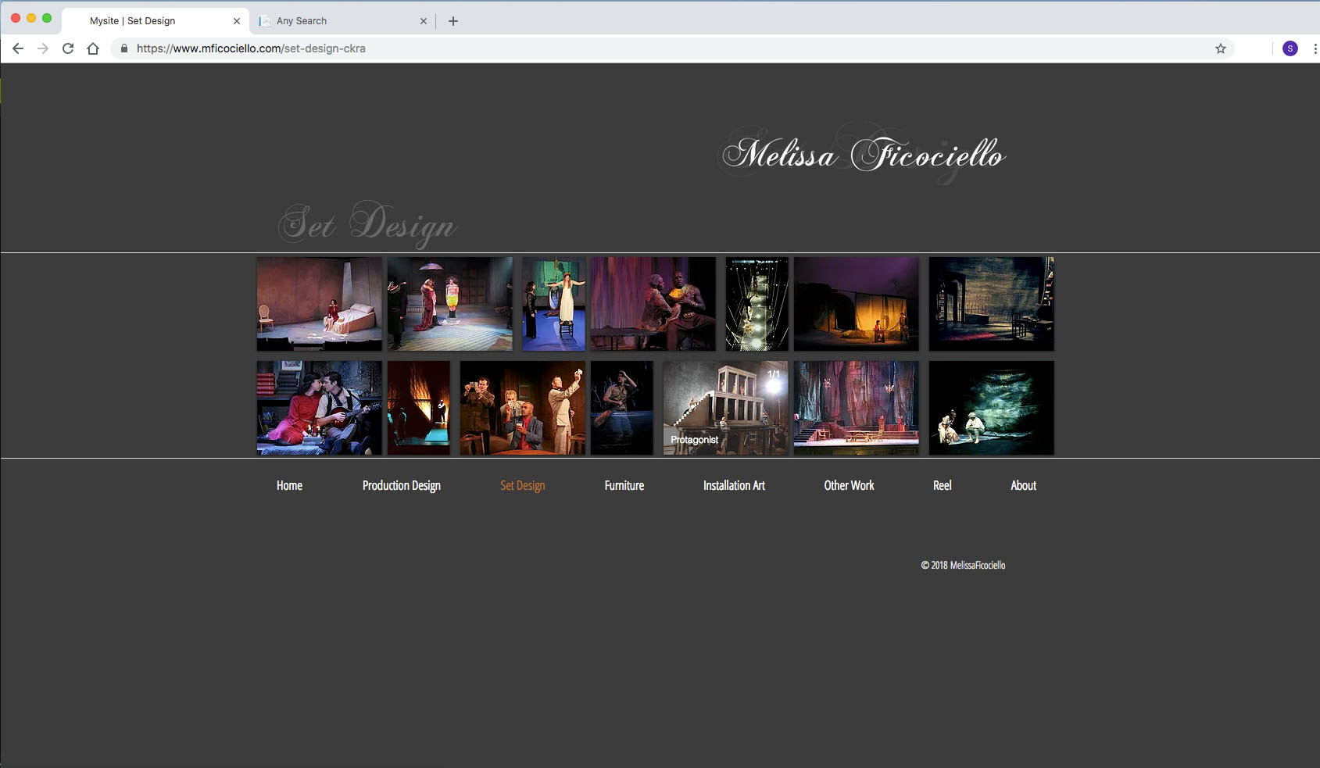Open the Chrome three-dot menu
Viewport: 1320px width, 768px height.
pyautogui.click(x=1315, y=48)
